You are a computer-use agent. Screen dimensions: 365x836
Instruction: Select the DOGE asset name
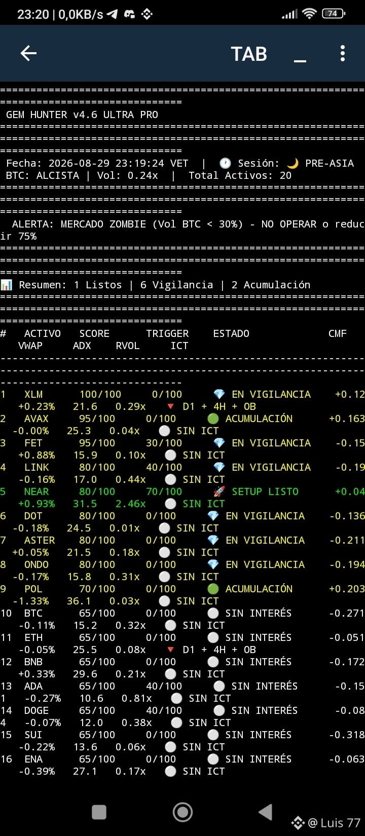[x=36, y=710]
